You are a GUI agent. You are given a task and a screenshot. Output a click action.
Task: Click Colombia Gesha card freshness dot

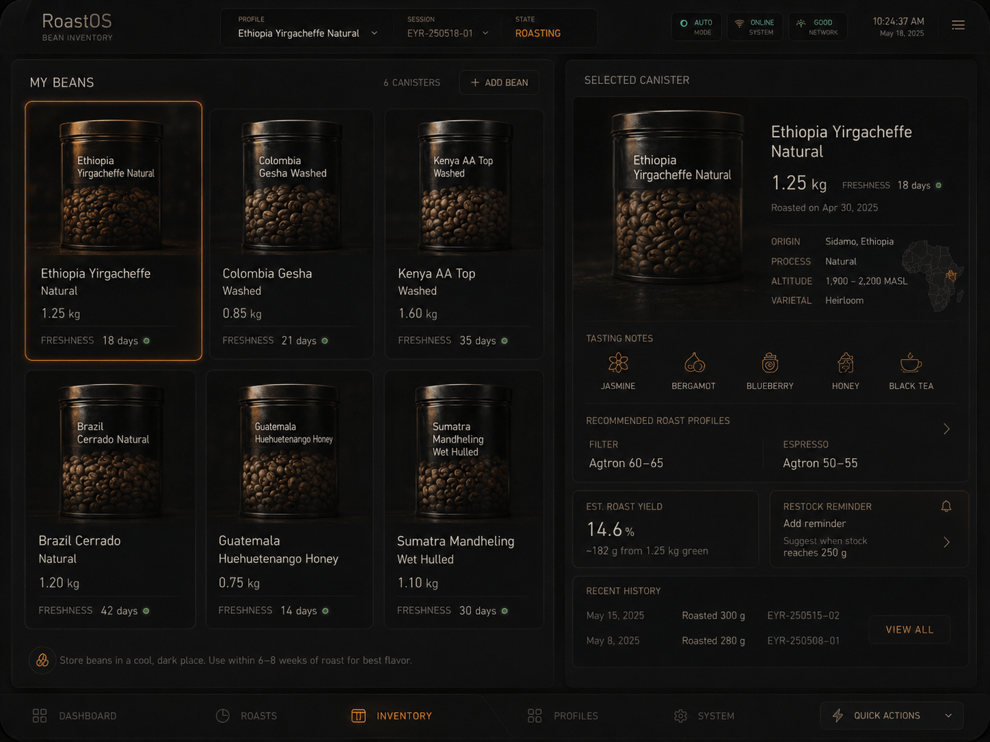click(x=325, y=340)
